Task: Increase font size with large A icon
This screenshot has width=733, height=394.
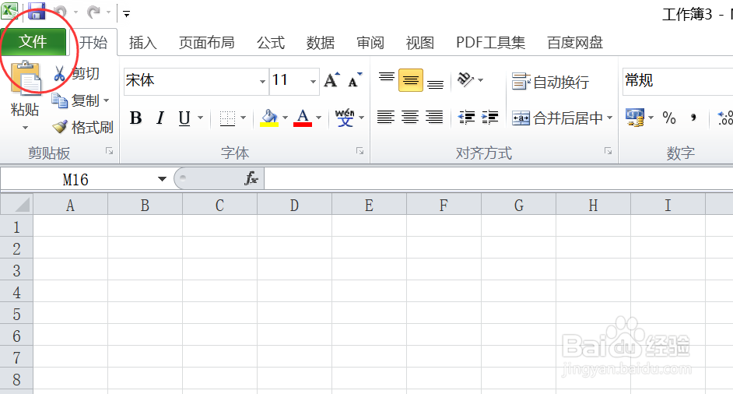Action: tap(331, 80)
